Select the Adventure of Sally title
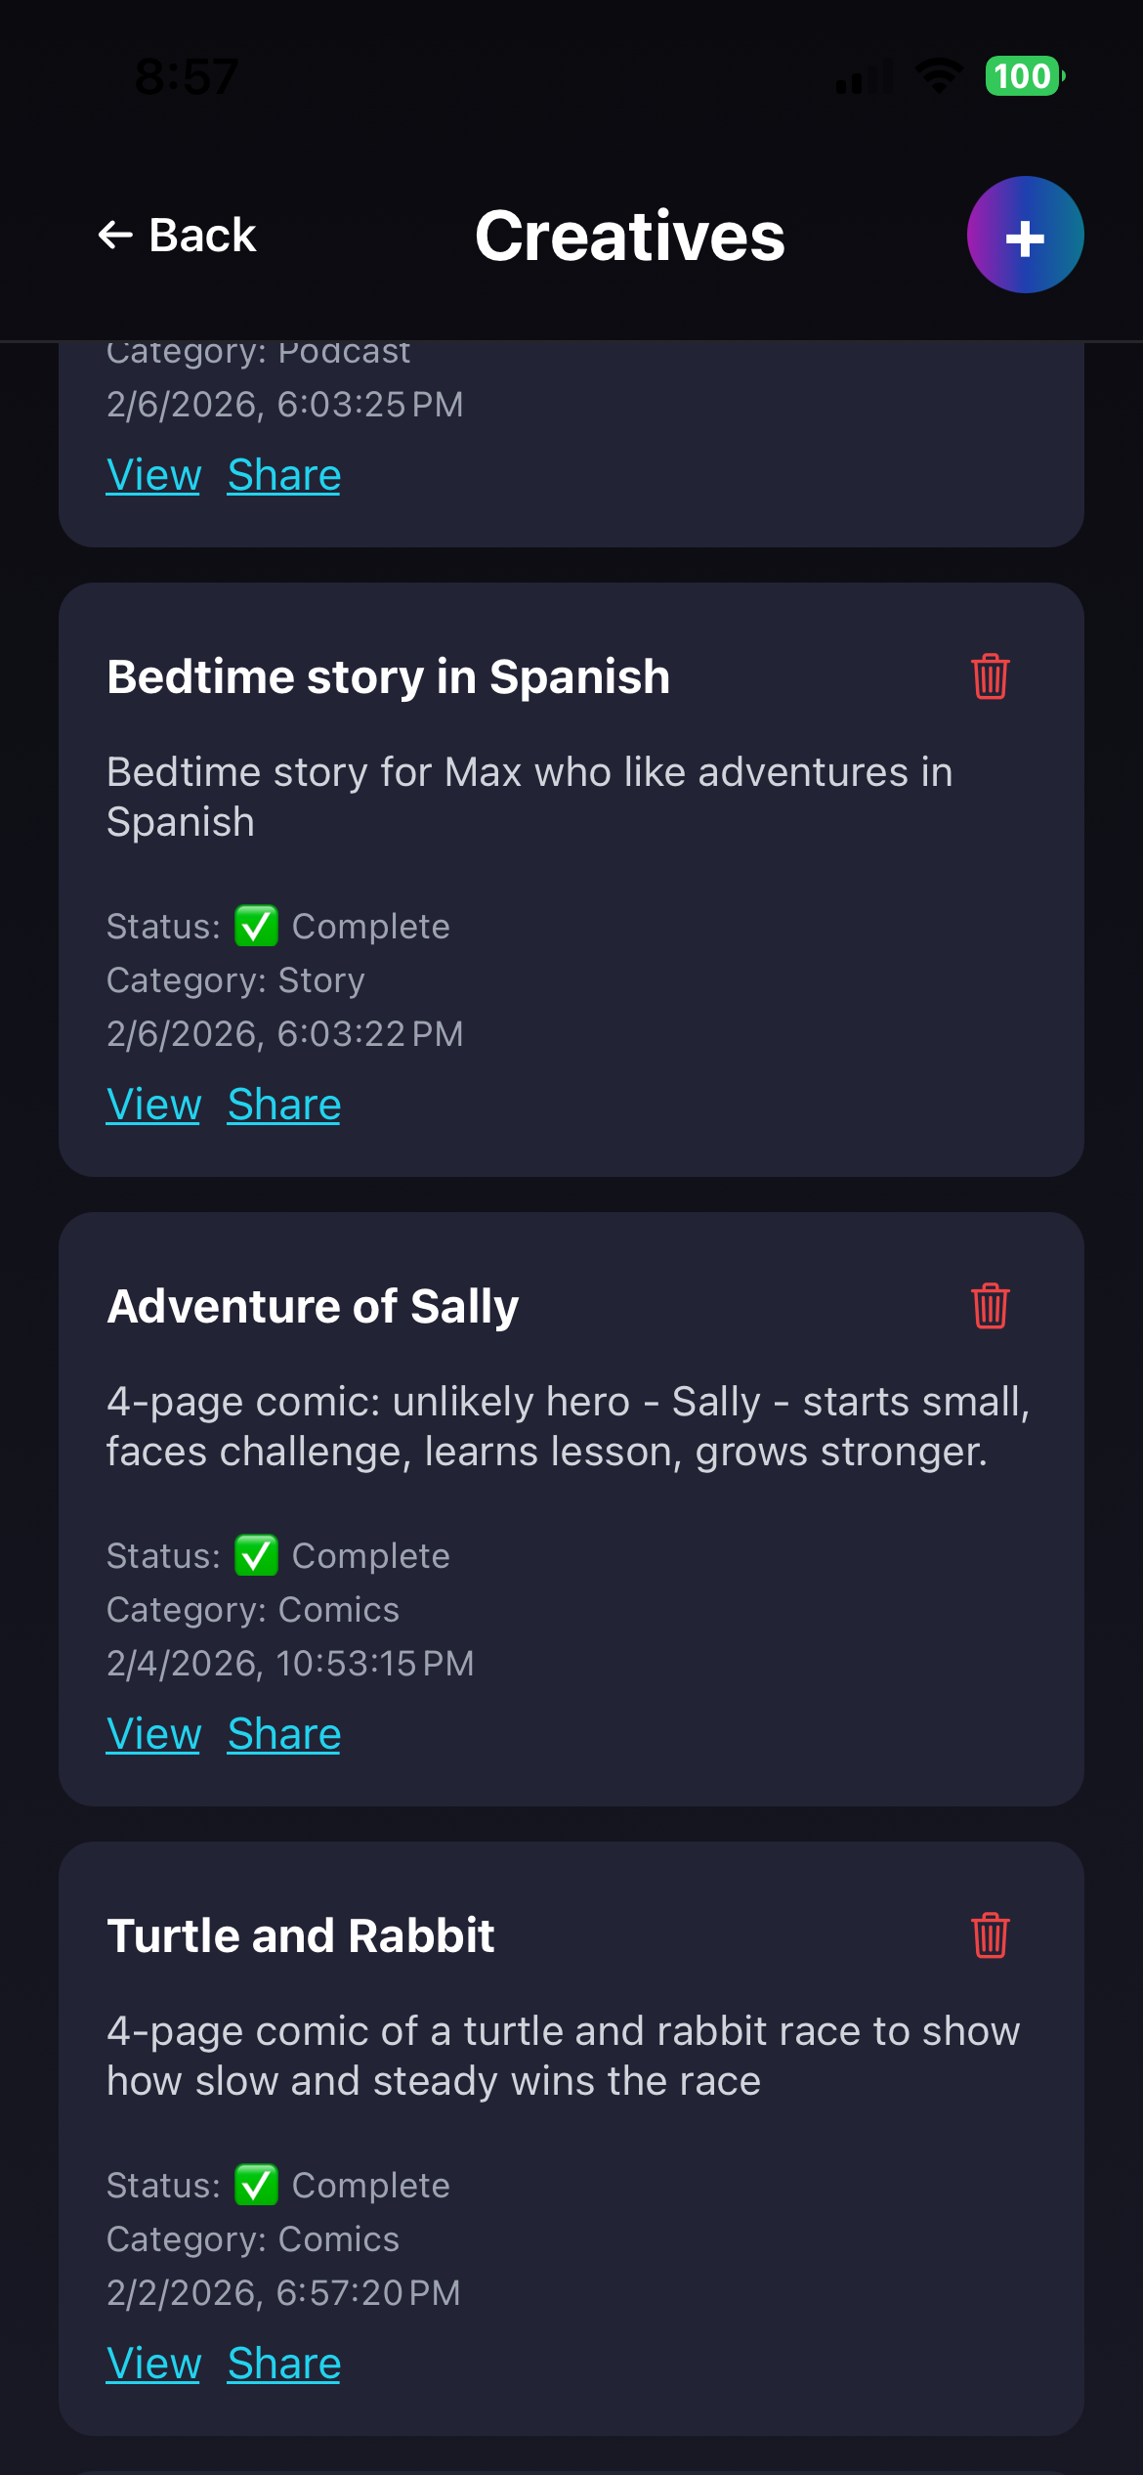Viewport: 1143px width, 2475px height. 313,1306
